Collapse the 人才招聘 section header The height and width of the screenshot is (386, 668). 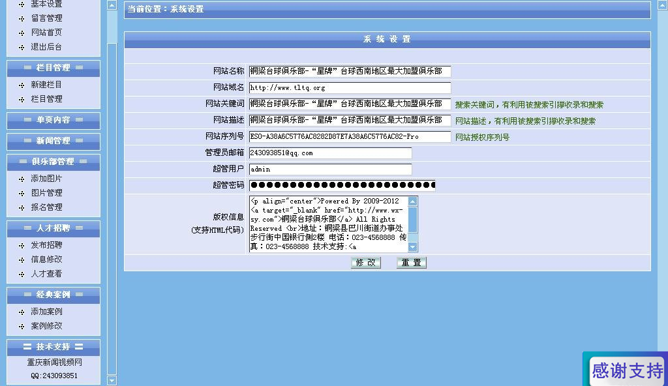click(x=53, y=228)
